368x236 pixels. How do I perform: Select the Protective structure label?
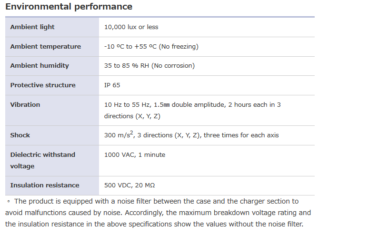[x=43, y=85]
